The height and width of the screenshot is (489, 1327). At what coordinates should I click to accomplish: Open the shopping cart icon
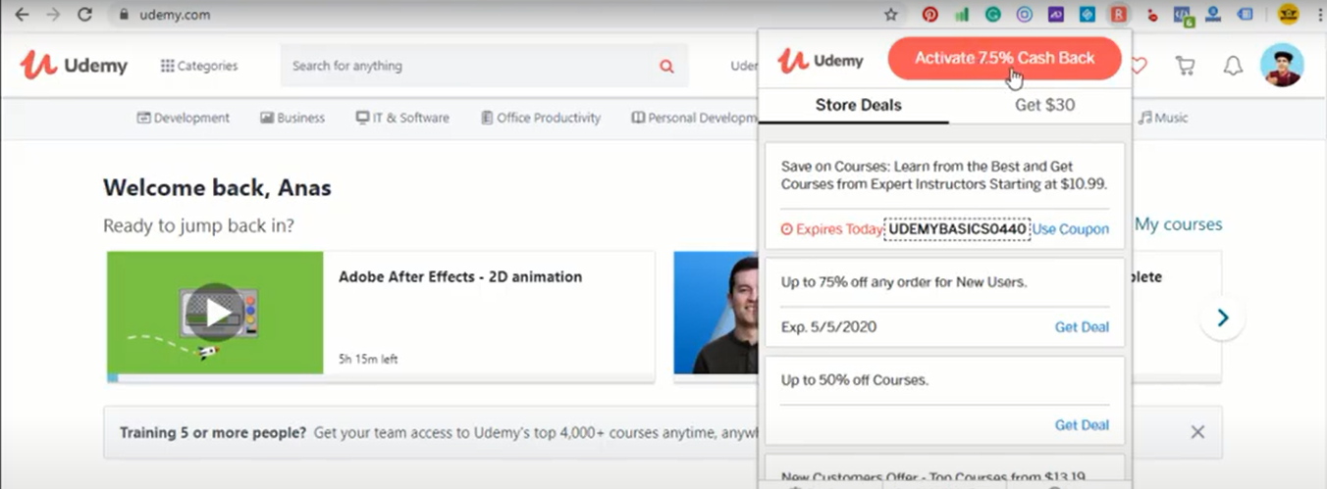tap(1186, 66)
